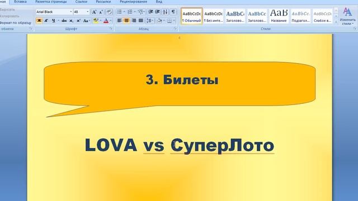Apply the Без интервала style
Viewport: 358px width, 201px height.
coord(213,16)
